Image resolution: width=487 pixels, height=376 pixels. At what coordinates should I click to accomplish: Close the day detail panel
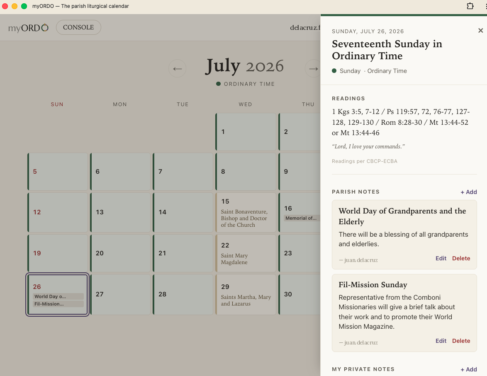[x=480, y=30]
